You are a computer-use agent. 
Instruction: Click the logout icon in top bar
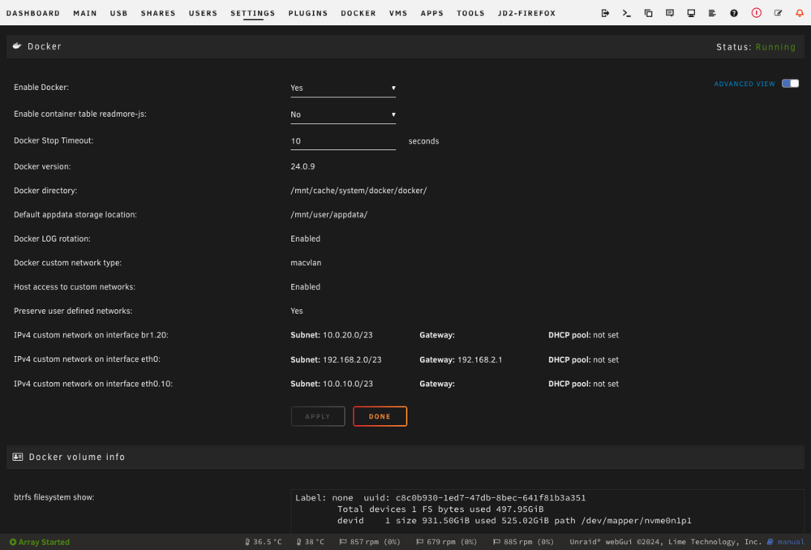tap(605, 13)
